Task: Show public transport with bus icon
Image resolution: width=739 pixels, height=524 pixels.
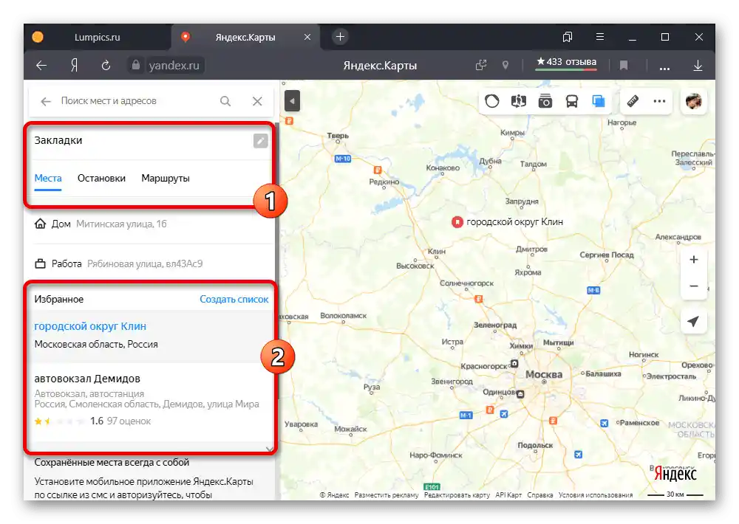Action: (572, 101)
